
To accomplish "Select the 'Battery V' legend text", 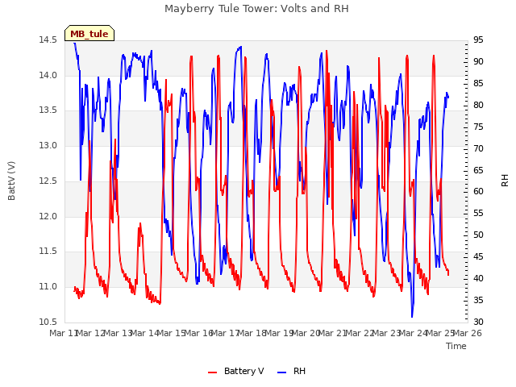I will point(243,371).
